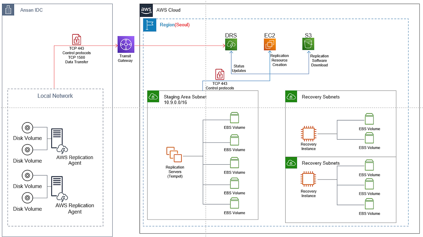The height and width of the screenshot is (237, 423).
Task: Click the 'Local Network' title
Action: (x=55, y=96)
